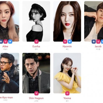The height and width of the screenshot is (103, 103).
Task: Click the Eunha name link
Action: (36, 46)
